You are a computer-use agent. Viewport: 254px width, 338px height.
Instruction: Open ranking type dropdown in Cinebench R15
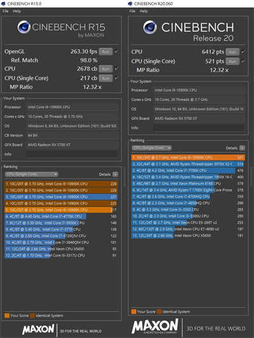(x=32, y=174)
